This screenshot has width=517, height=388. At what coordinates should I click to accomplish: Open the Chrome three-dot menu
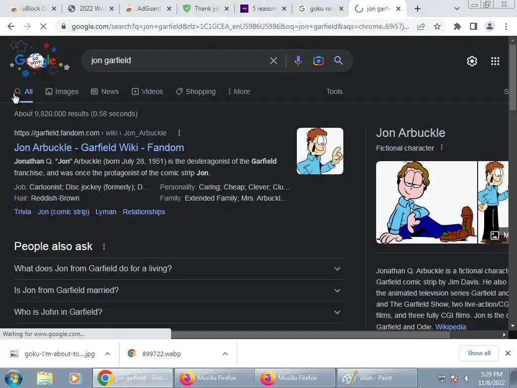click(506, 26)
